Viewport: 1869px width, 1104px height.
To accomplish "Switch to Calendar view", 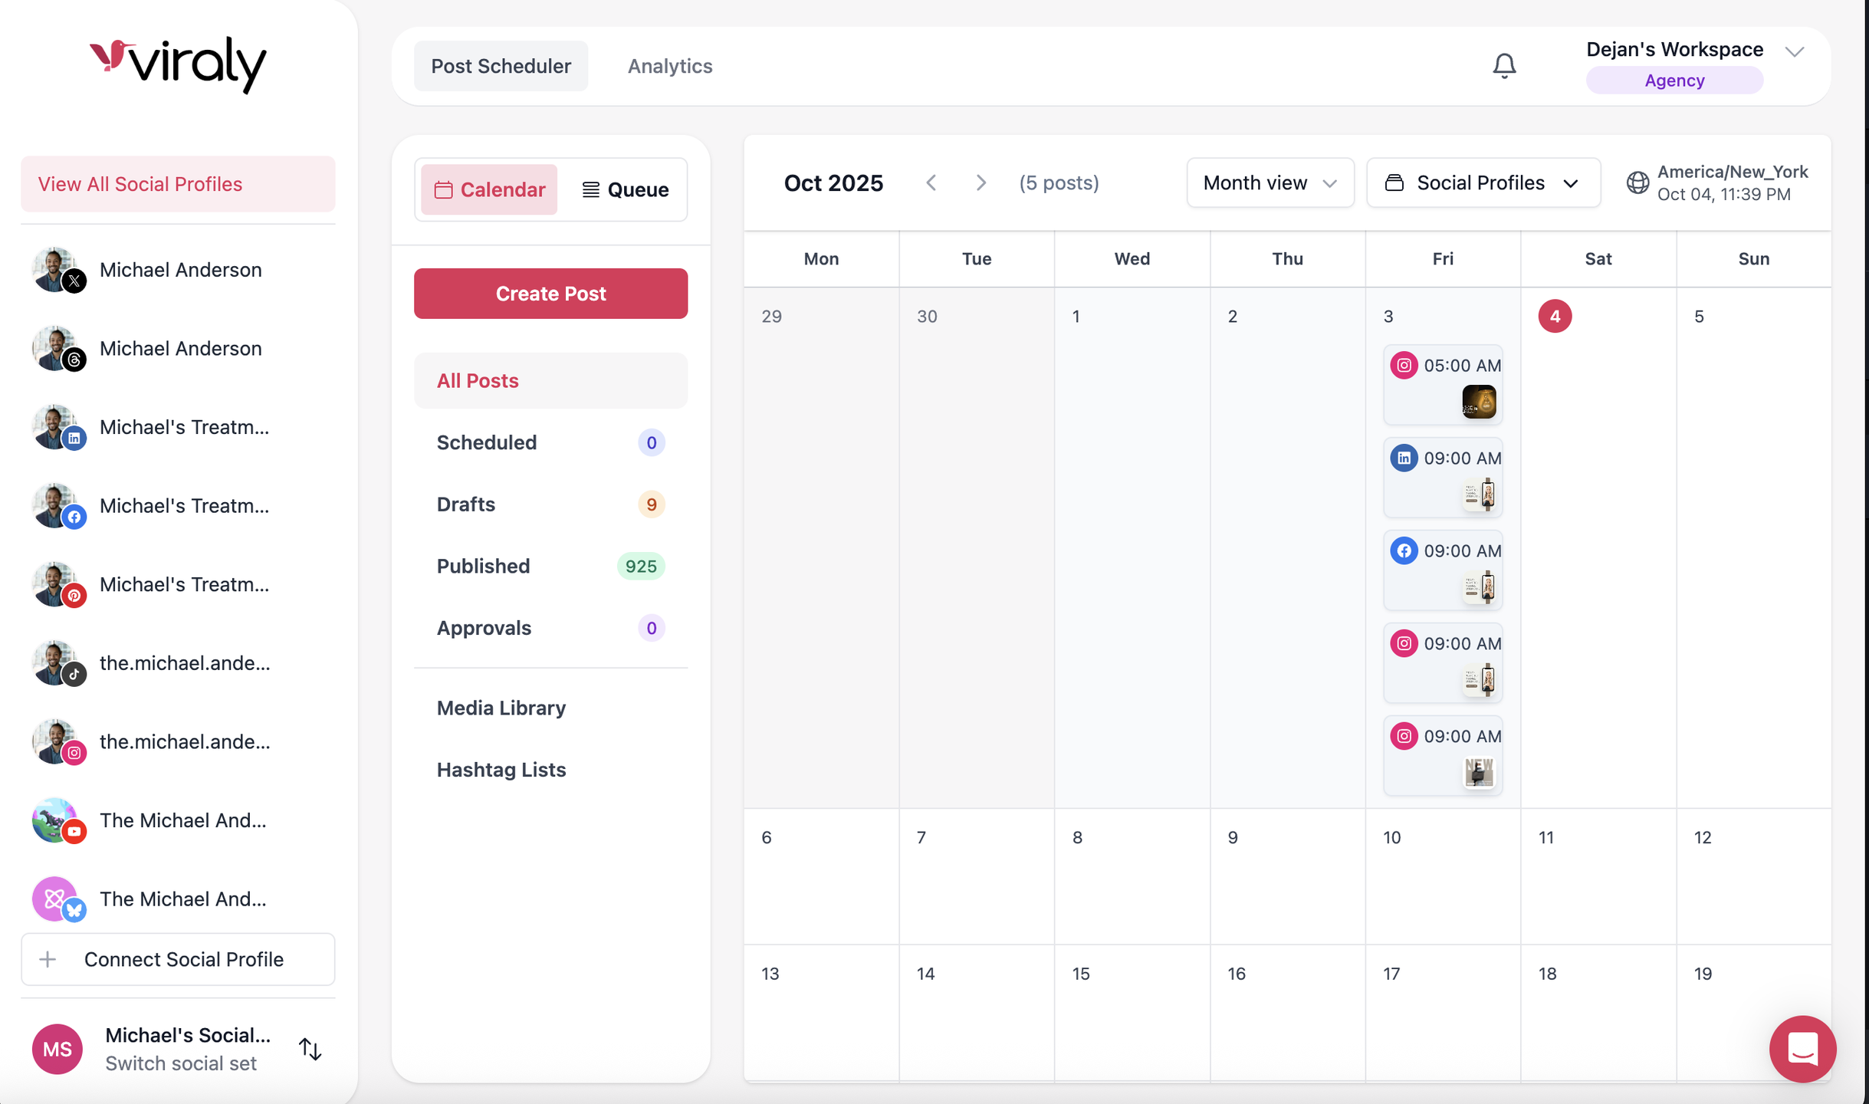I will pyautogui.click(x=489, y=189).
